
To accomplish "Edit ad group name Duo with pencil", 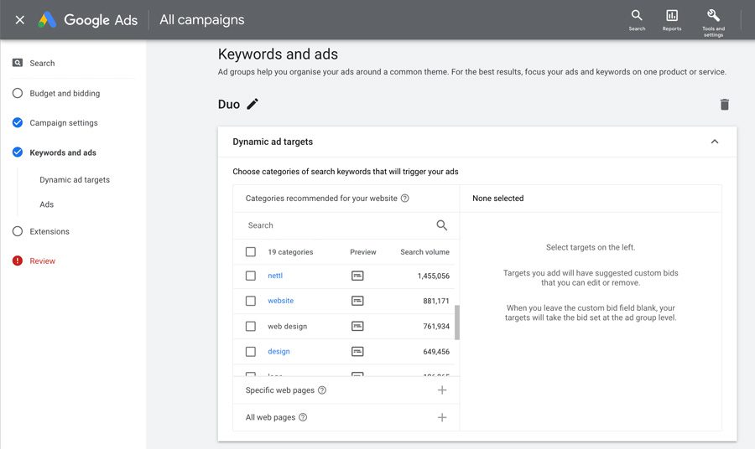I will click(253, 104).
